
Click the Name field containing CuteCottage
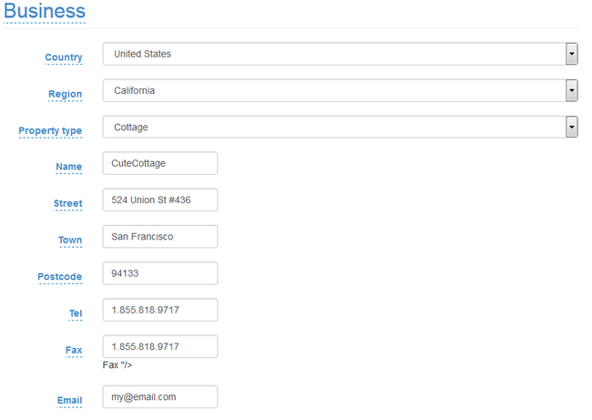point(159,163)
